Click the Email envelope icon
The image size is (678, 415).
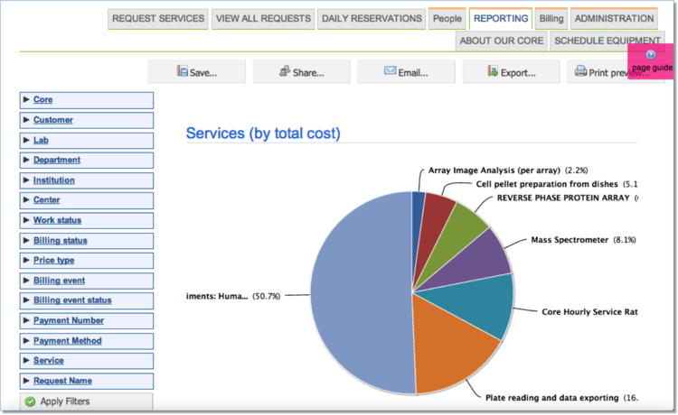click(390, 71)
